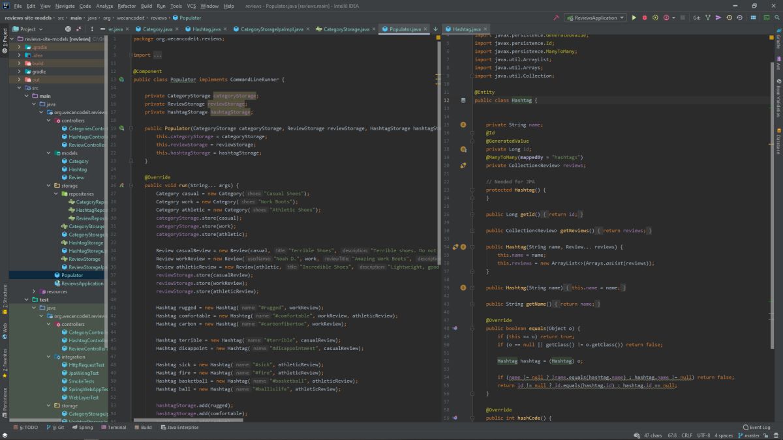Click gutter run icon beside Populator class
This screenshot has height=440, width=783.
(x=121, y=80)
